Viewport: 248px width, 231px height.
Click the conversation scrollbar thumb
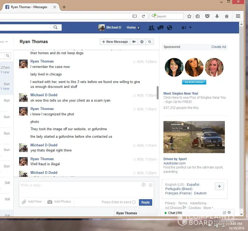pos(158,92)
